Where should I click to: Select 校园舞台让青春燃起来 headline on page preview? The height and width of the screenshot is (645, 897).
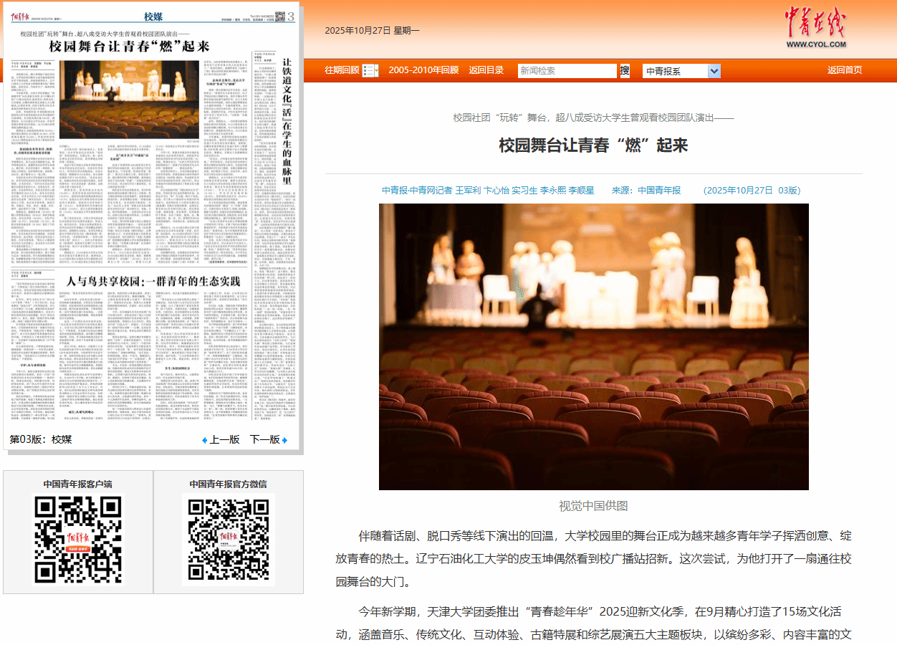coord(129,47)
